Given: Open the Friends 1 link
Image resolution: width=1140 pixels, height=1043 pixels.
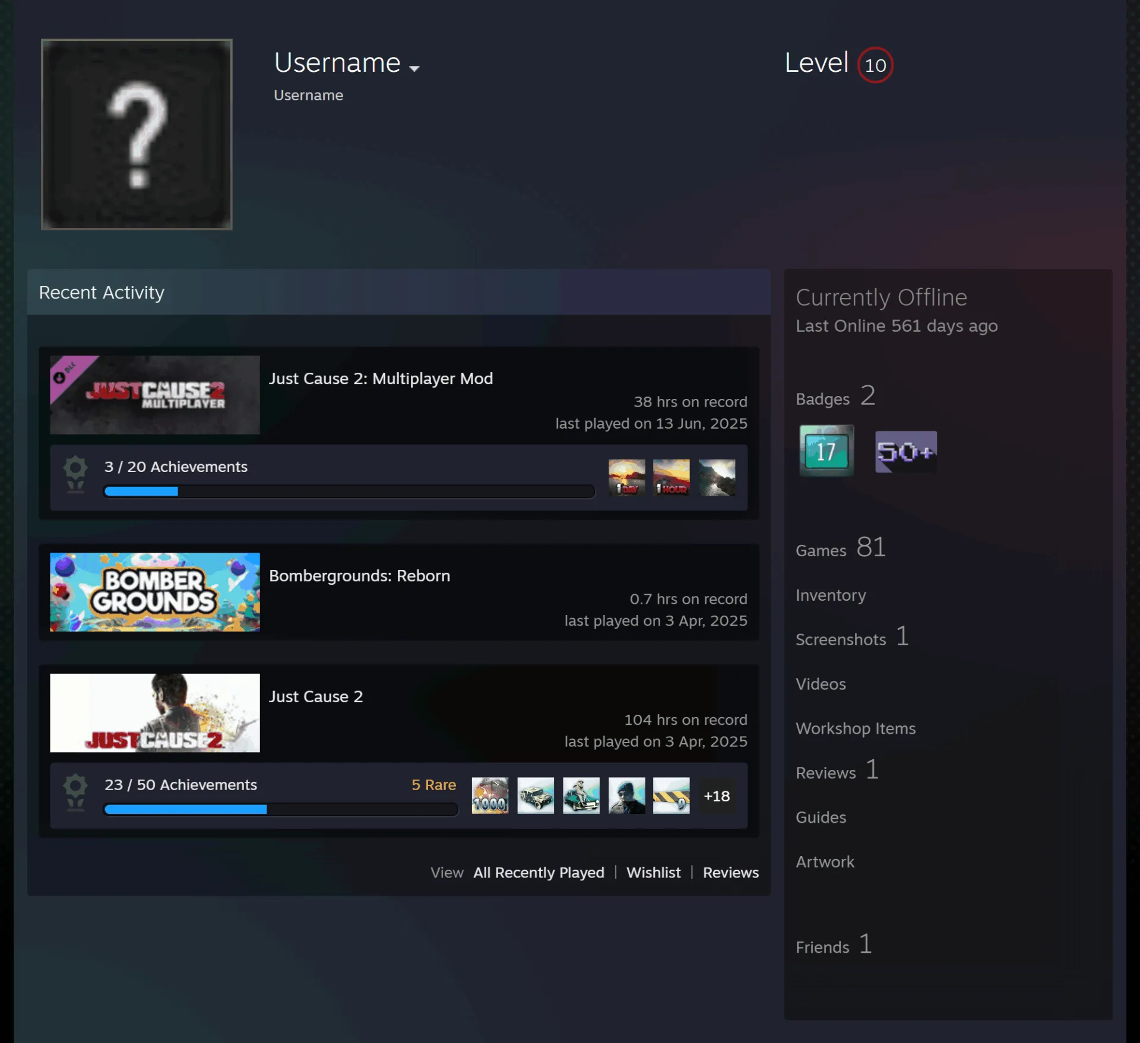Looking at the screenshot, I should pyautogui.click(x=834, y=944).
